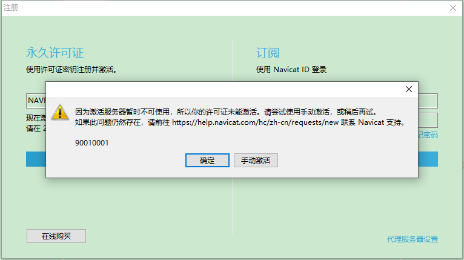Screen dimensions: 464x260
Task: Click the 订阅 heading
Action: tap(268, 53)
